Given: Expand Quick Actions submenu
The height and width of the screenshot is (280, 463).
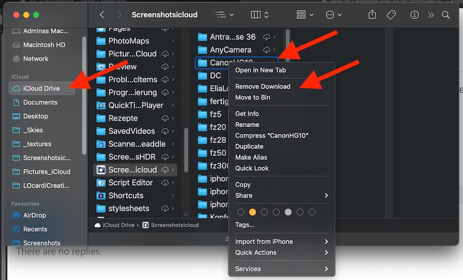Looking at the screenshot, I should coord(281,253).
